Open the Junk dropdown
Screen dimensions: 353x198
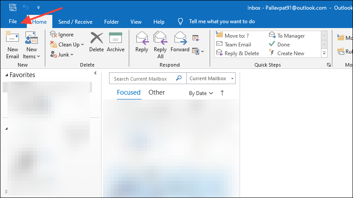[x=62, y=54]
